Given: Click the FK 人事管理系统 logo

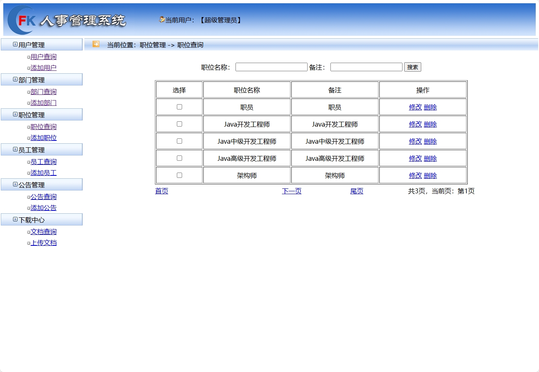Looking at the screenshot, I should click(x=67, y=20).
